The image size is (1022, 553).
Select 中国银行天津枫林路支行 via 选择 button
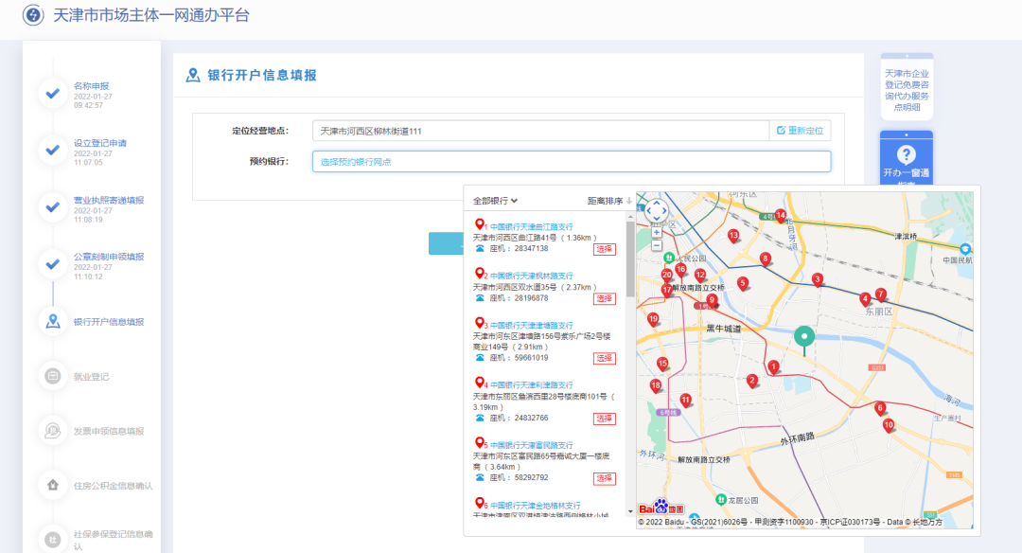[604, 298]
